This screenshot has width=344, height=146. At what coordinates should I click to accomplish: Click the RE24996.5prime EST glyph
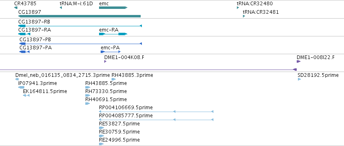coord(101,144)
